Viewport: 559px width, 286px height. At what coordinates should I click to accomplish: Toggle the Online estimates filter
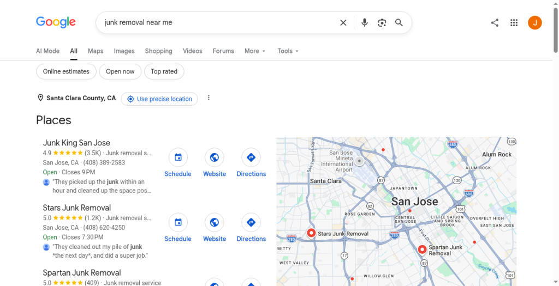66,71
